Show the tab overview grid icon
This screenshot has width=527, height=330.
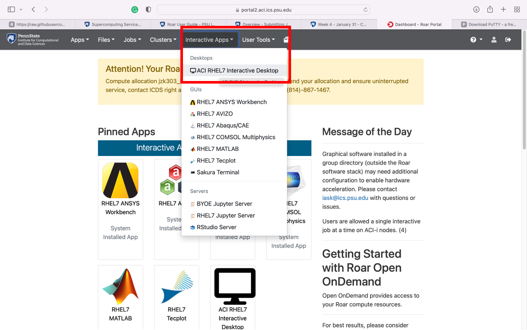pos(517,9)
